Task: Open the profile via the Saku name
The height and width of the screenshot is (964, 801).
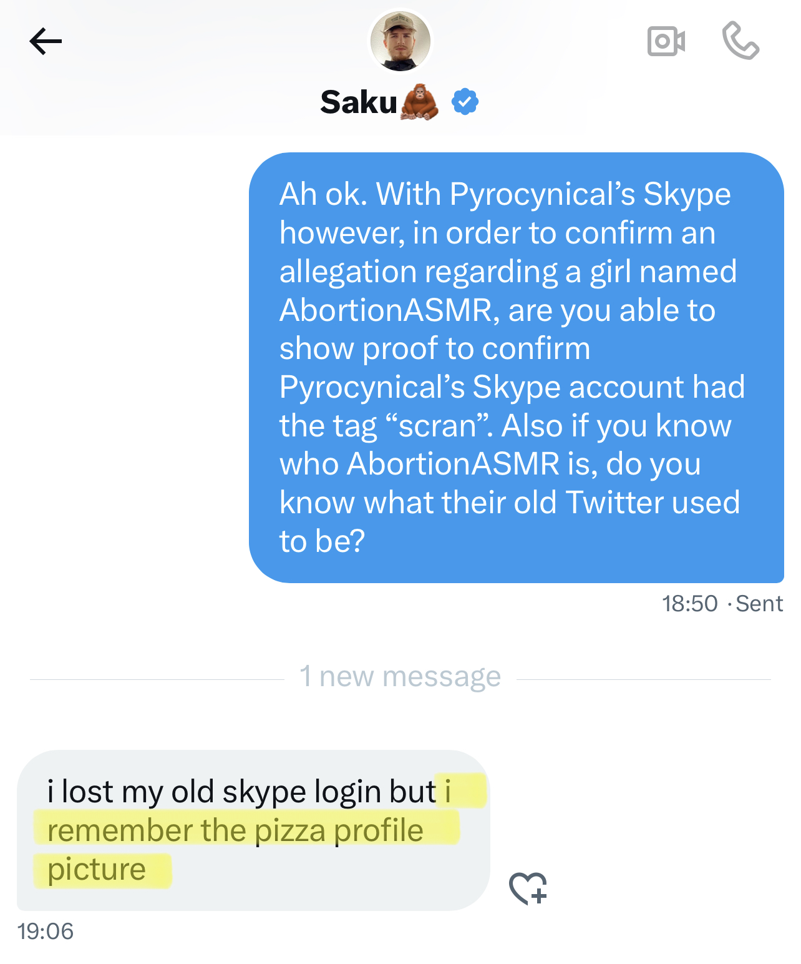Action: pyautogui.click(x=358, y=102)
